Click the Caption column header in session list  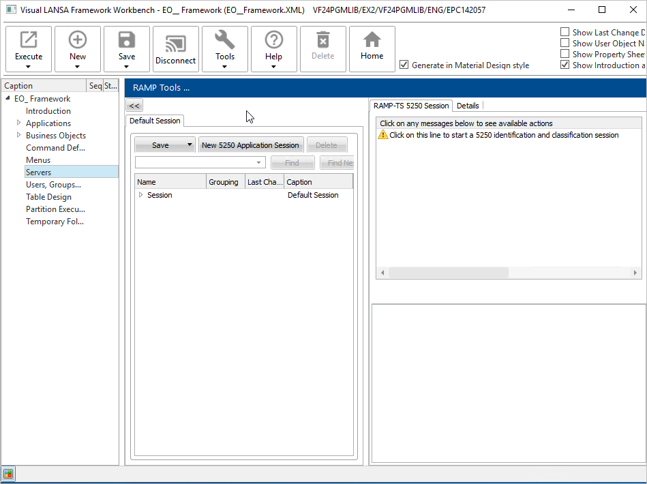[x=318, y=181]
